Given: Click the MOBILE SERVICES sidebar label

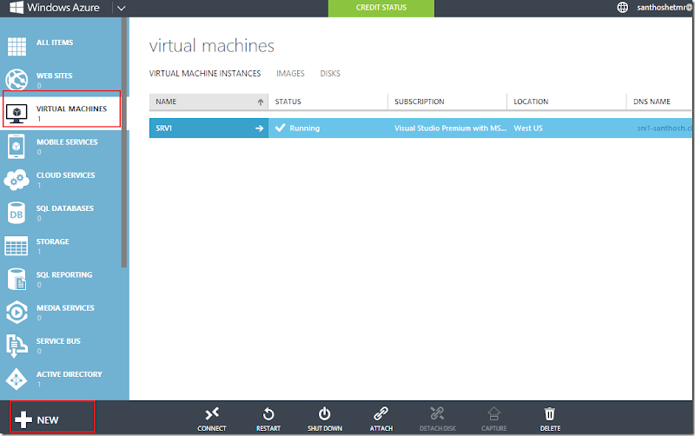Looking at the screenshot, I should pyautogui.click(x=67, y=142).
